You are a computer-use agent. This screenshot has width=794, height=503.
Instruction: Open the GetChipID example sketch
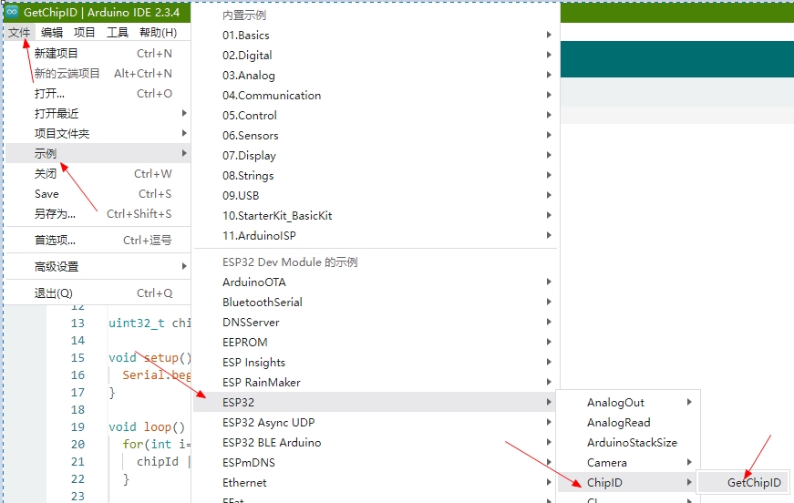click(744, 483)
